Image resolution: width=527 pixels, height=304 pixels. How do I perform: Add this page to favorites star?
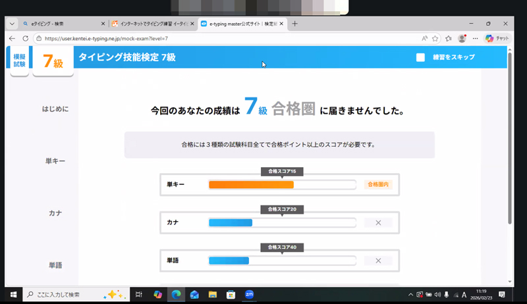pos(435,38)
